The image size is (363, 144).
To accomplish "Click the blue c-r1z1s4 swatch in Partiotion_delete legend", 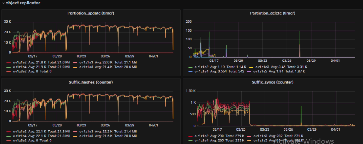I will 191,71.
